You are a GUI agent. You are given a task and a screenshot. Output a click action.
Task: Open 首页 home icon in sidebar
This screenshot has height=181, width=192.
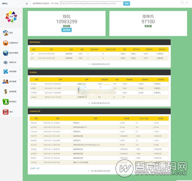pos(5,33)
